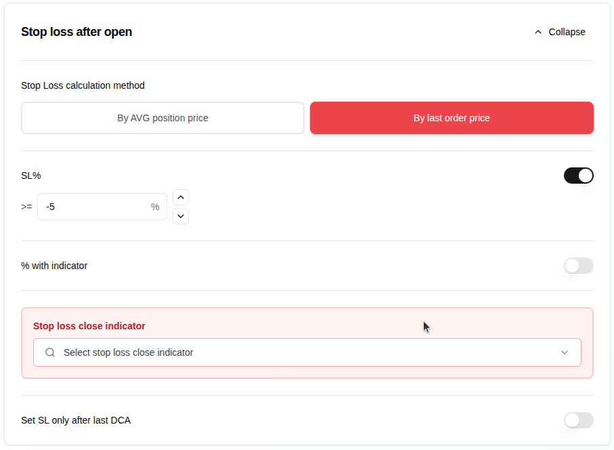The height and width of the screenshot is (450, 614).
Task: Click the '>=' comparison label
Action: coord(26,207)
